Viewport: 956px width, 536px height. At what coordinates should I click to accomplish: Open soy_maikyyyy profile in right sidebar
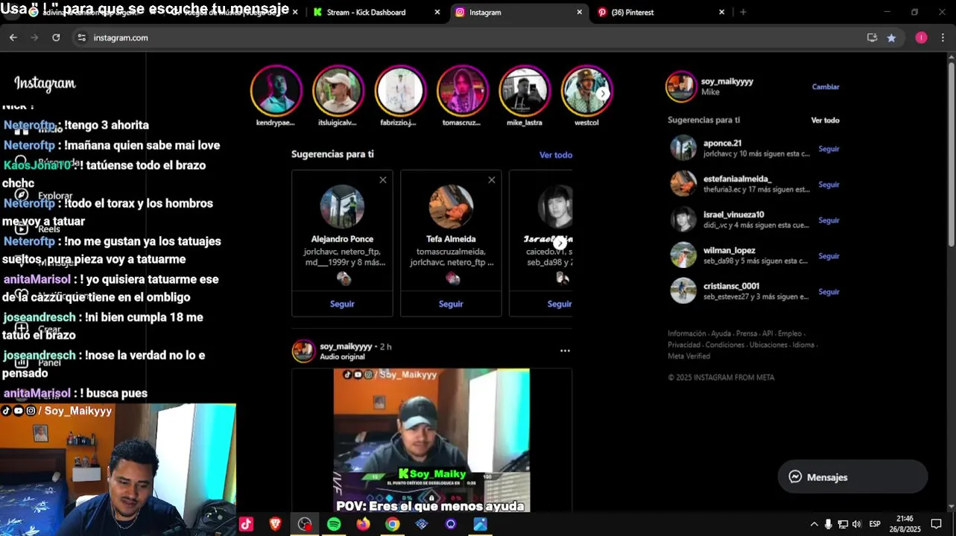(727, 82)
